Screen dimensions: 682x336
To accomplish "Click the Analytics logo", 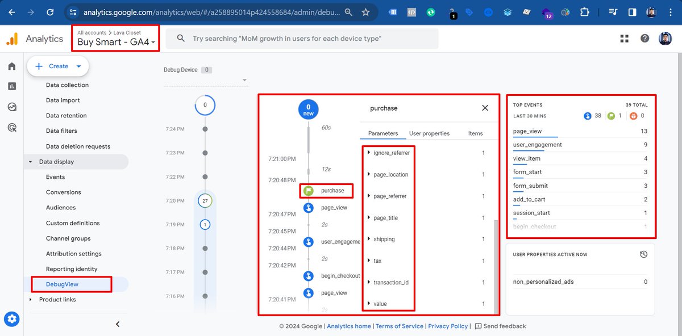I will [x=34, y=39].
